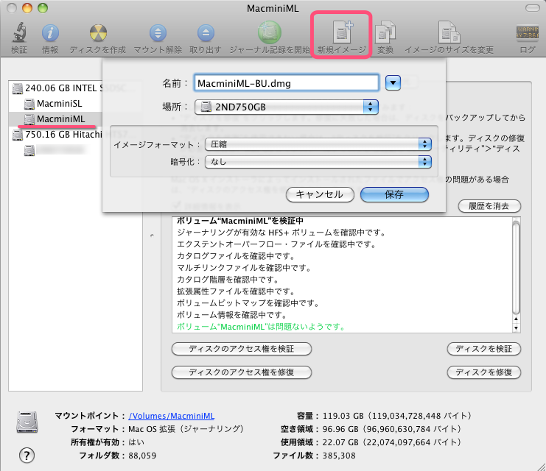Click the large hard disk icon at bottom

click(27, 422)
